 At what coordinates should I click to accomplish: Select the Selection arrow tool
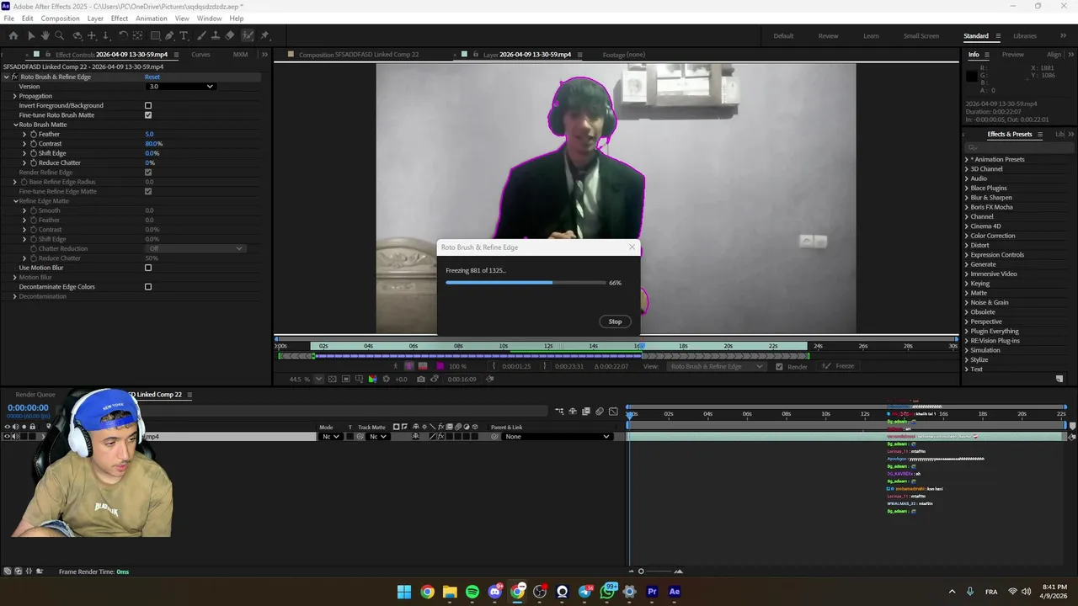click(31, 35)
